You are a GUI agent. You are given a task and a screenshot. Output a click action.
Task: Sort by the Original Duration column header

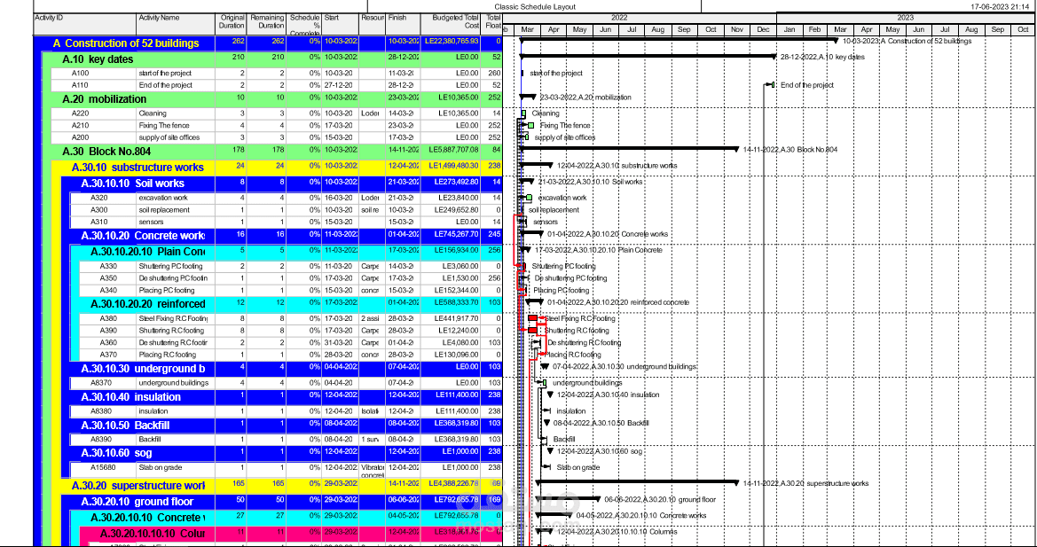[x=231, y=25]
